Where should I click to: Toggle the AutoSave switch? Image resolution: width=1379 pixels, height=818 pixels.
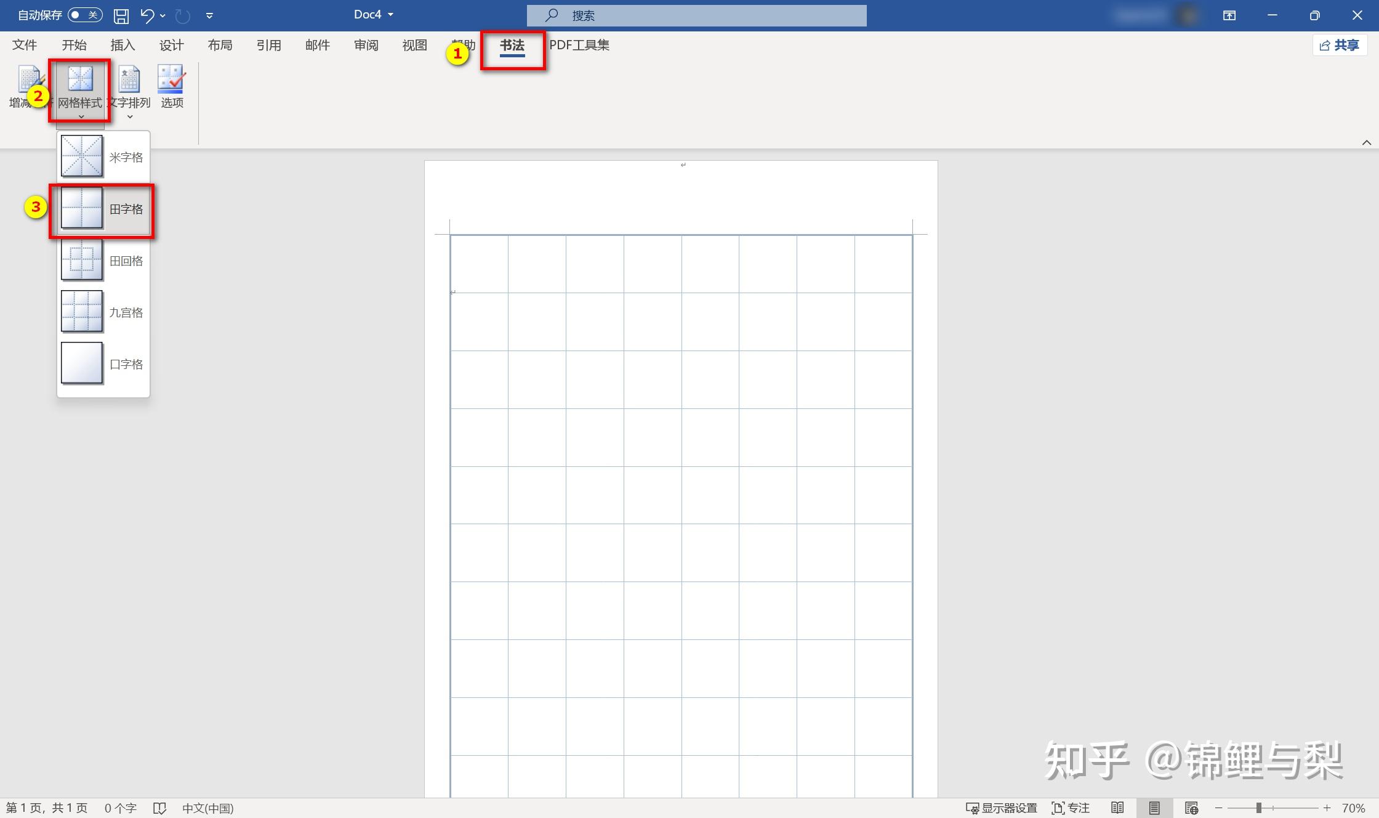pyautogui.click(x=85, y=15)
